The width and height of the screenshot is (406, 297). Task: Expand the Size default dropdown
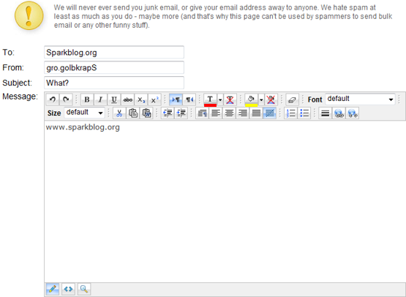pyautogui.click(x=84, y=113)
